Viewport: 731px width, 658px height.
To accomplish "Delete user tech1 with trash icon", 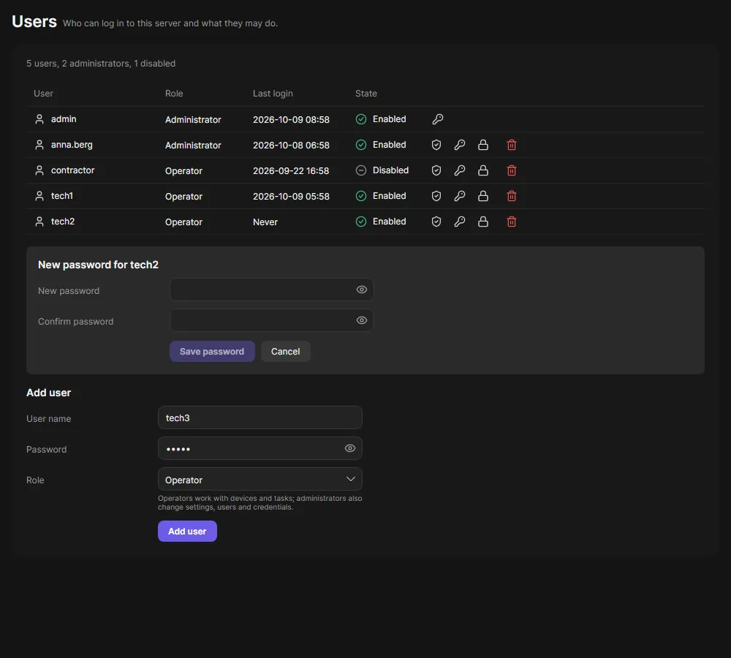I will pos(512,197).
